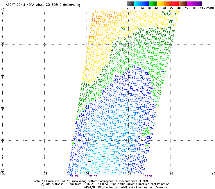Screen dimensions: 215x189
Task: Click the '25' legend scale label
Action: [x=164, y=8]
